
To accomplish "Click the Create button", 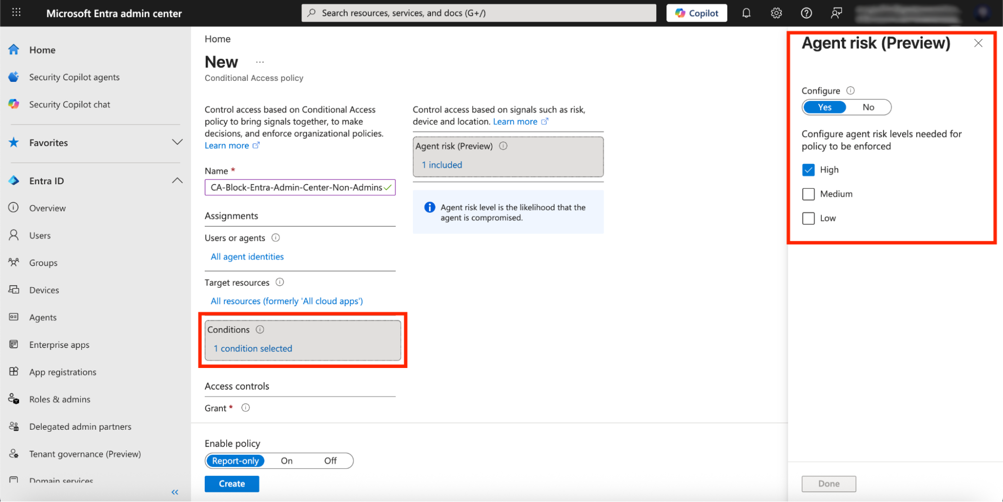I will 232,484.
